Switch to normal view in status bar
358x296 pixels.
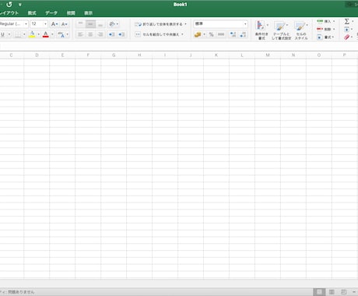[x=319, y=292]
